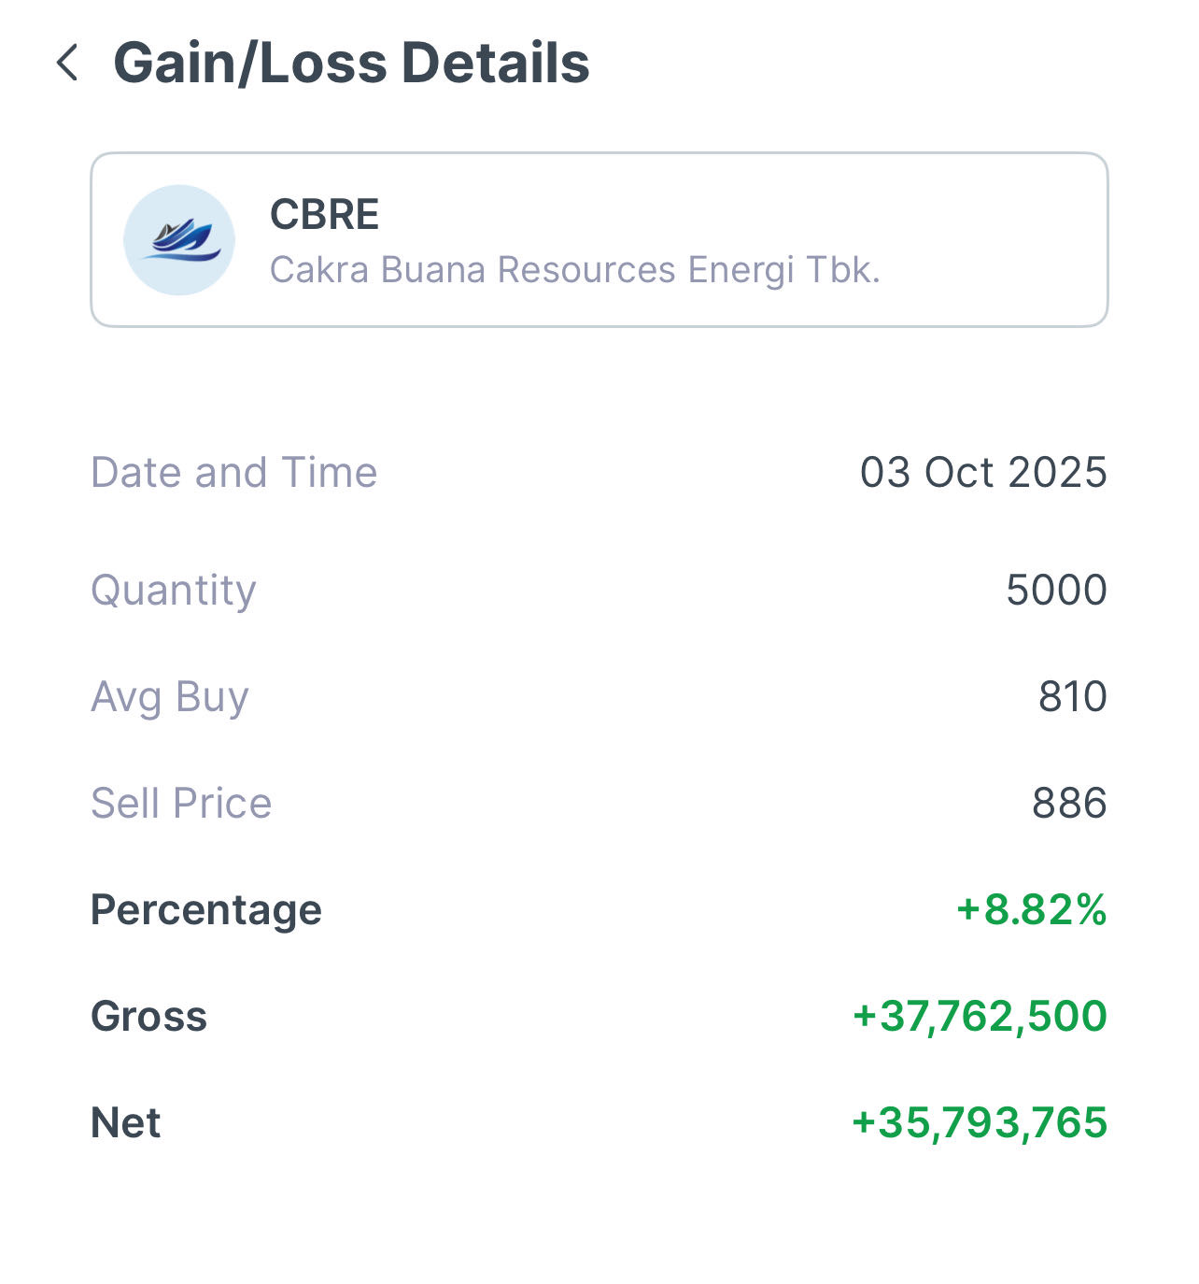Click the Gross label

148,1016
